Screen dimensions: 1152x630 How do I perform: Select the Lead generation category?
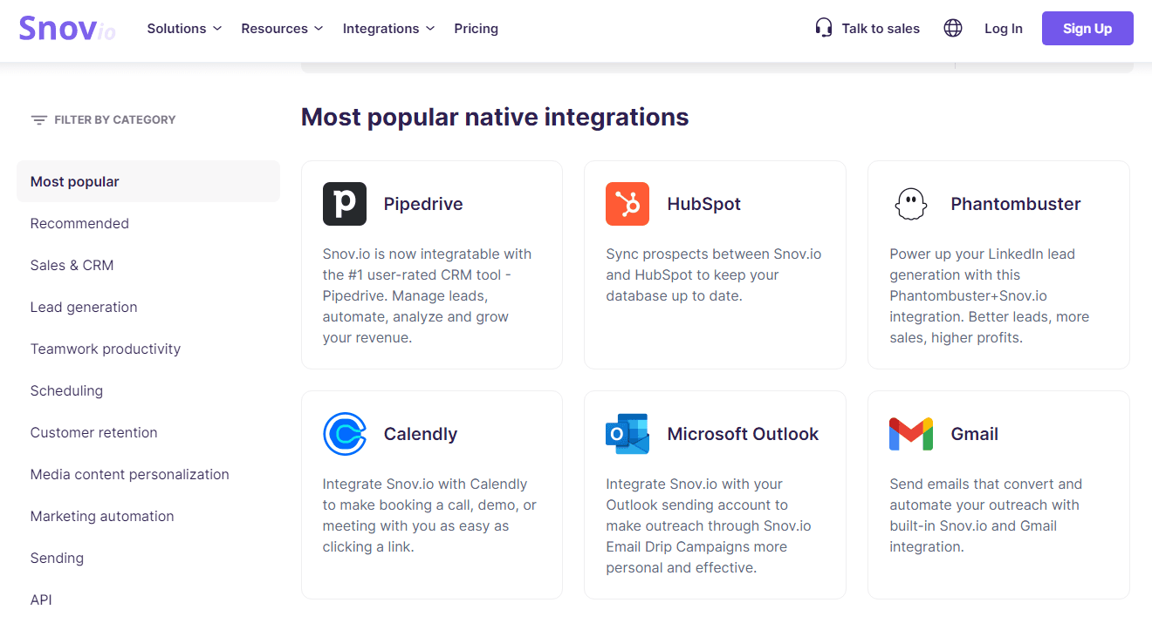pos(84,307)
